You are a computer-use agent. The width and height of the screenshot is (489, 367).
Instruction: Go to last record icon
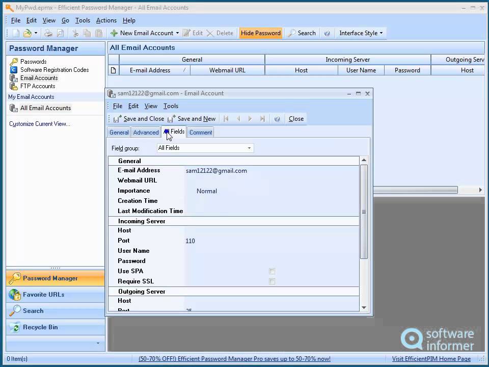pos(262,119)
